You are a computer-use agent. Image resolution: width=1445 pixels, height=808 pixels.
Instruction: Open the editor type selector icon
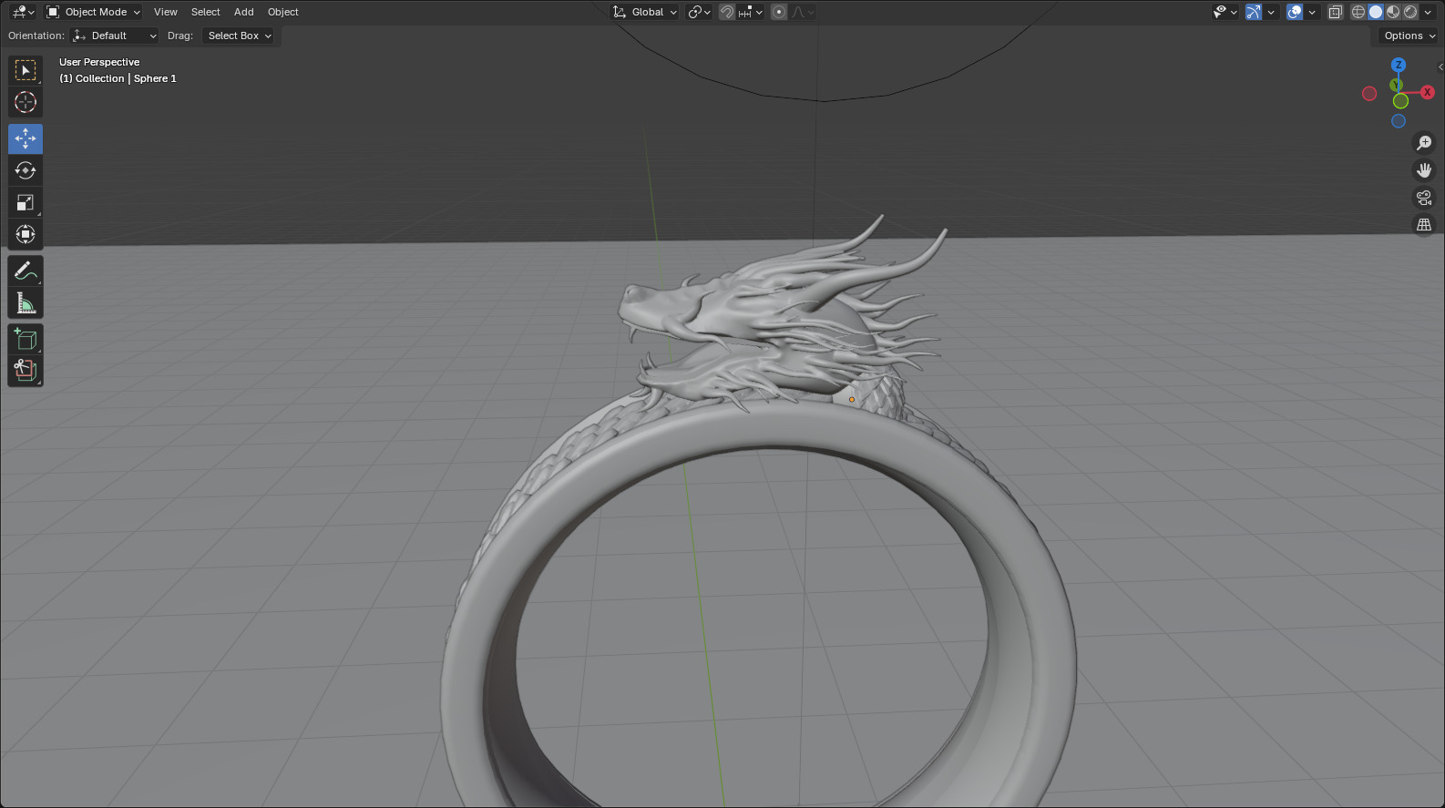(x=22, y=12)
